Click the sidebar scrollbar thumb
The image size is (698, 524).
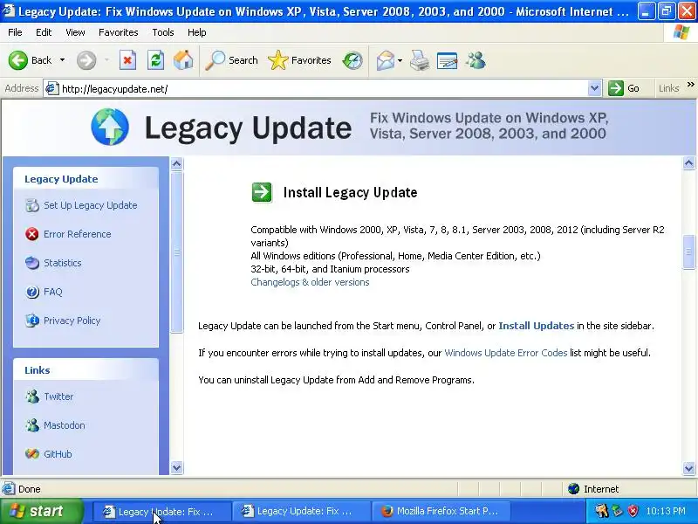click(177, 252)
